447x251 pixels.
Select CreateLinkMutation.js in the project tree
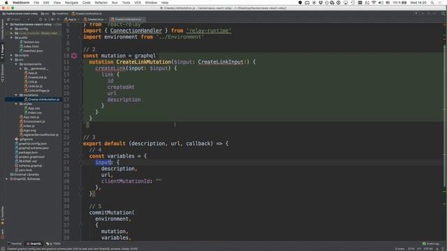[x=42, y=99]
